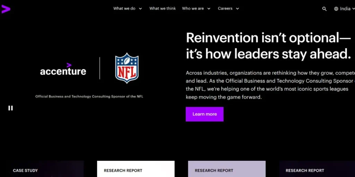This screenshot has width=355, height=177.
Task: Open the What we do menu
Action: tap(124, 9)
